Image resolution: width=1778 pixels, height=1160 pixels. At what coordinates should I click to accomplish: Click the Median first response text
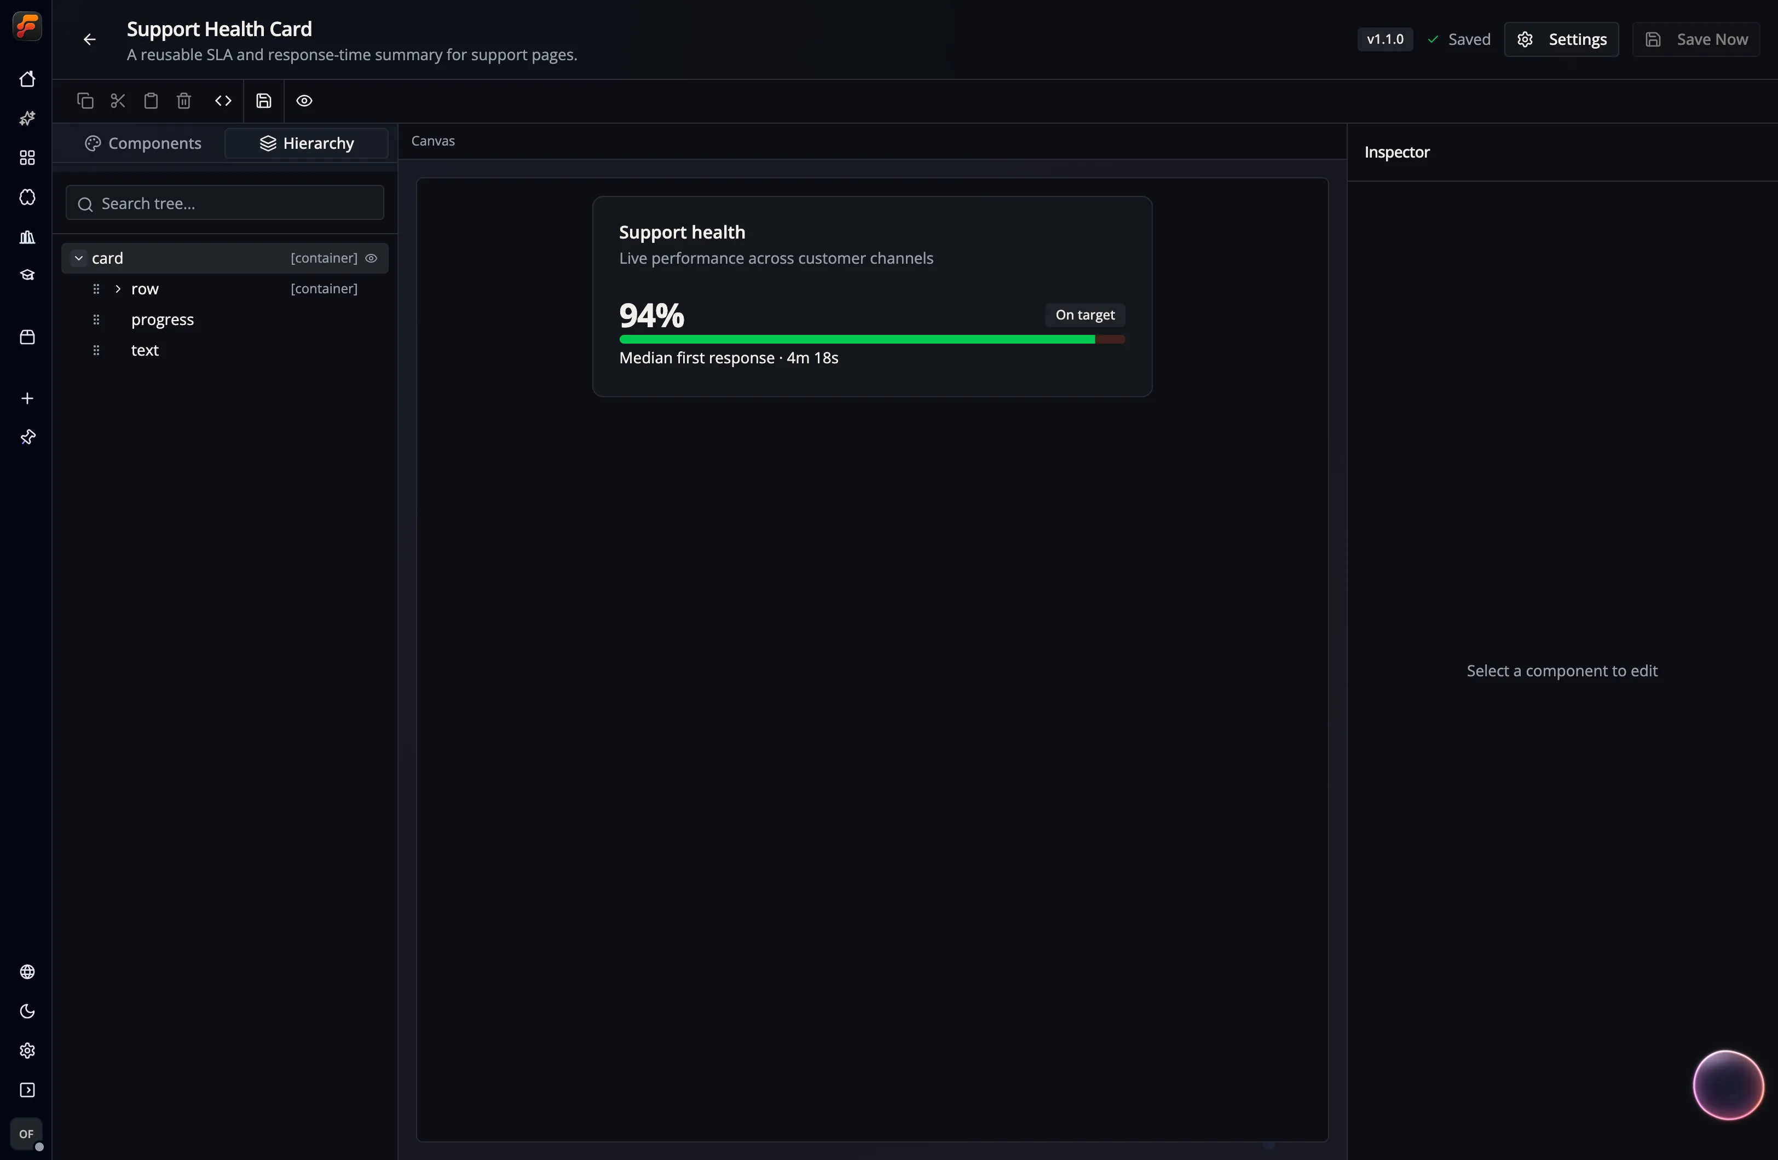click(729, 358)
